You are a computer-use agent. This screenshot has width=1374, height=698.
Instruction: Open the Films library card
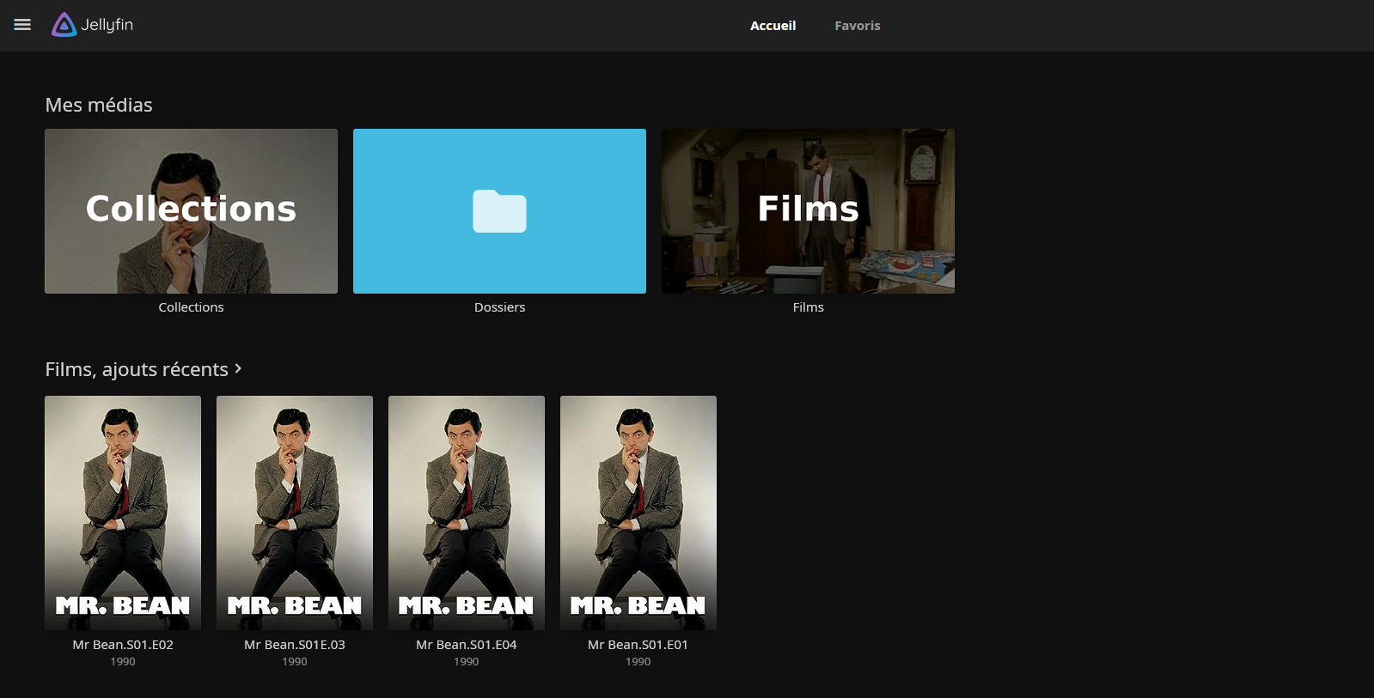(808, 211)
